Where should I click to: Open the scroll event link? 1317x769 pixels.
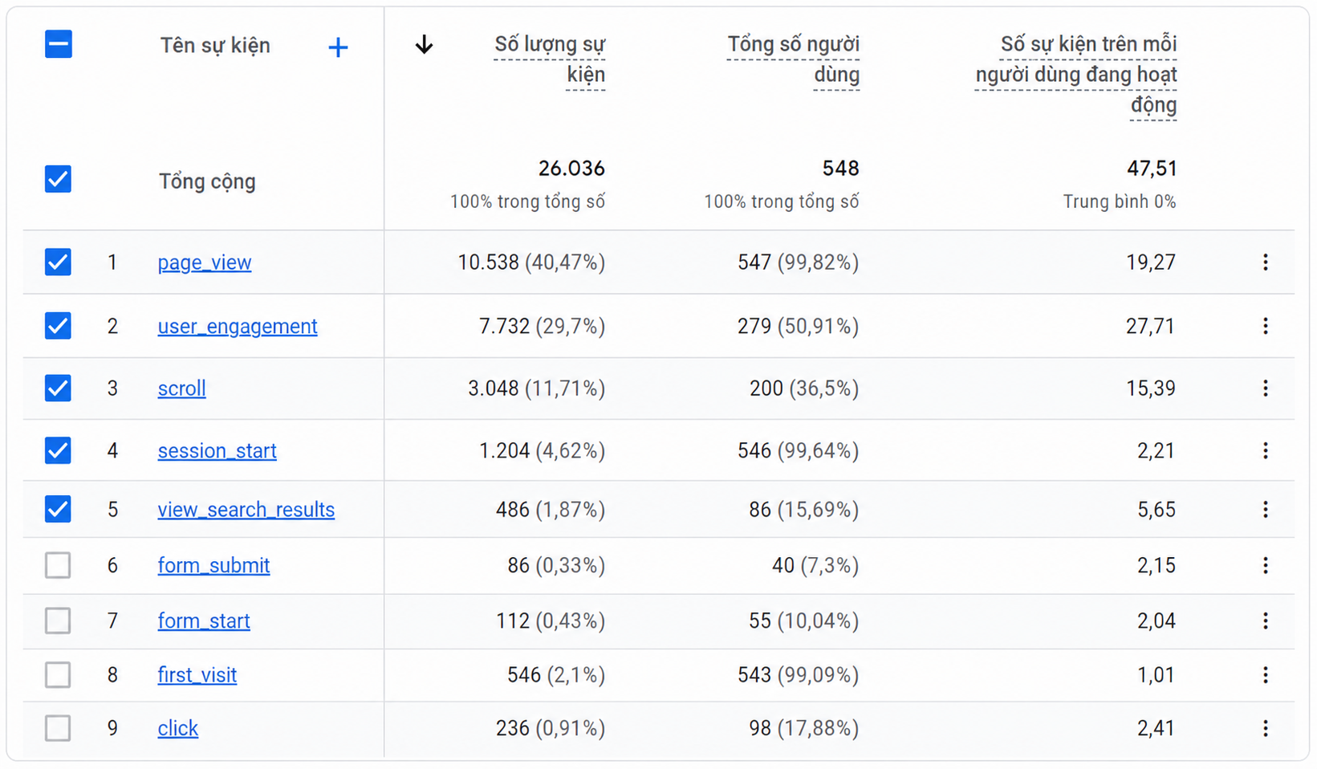point(182,389)
